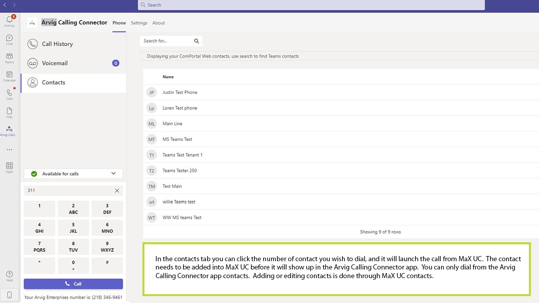Dial digit 3 DEF on keypad
Image resolution: width=539 pixels, height=303 pixels.
coord(107,209)
